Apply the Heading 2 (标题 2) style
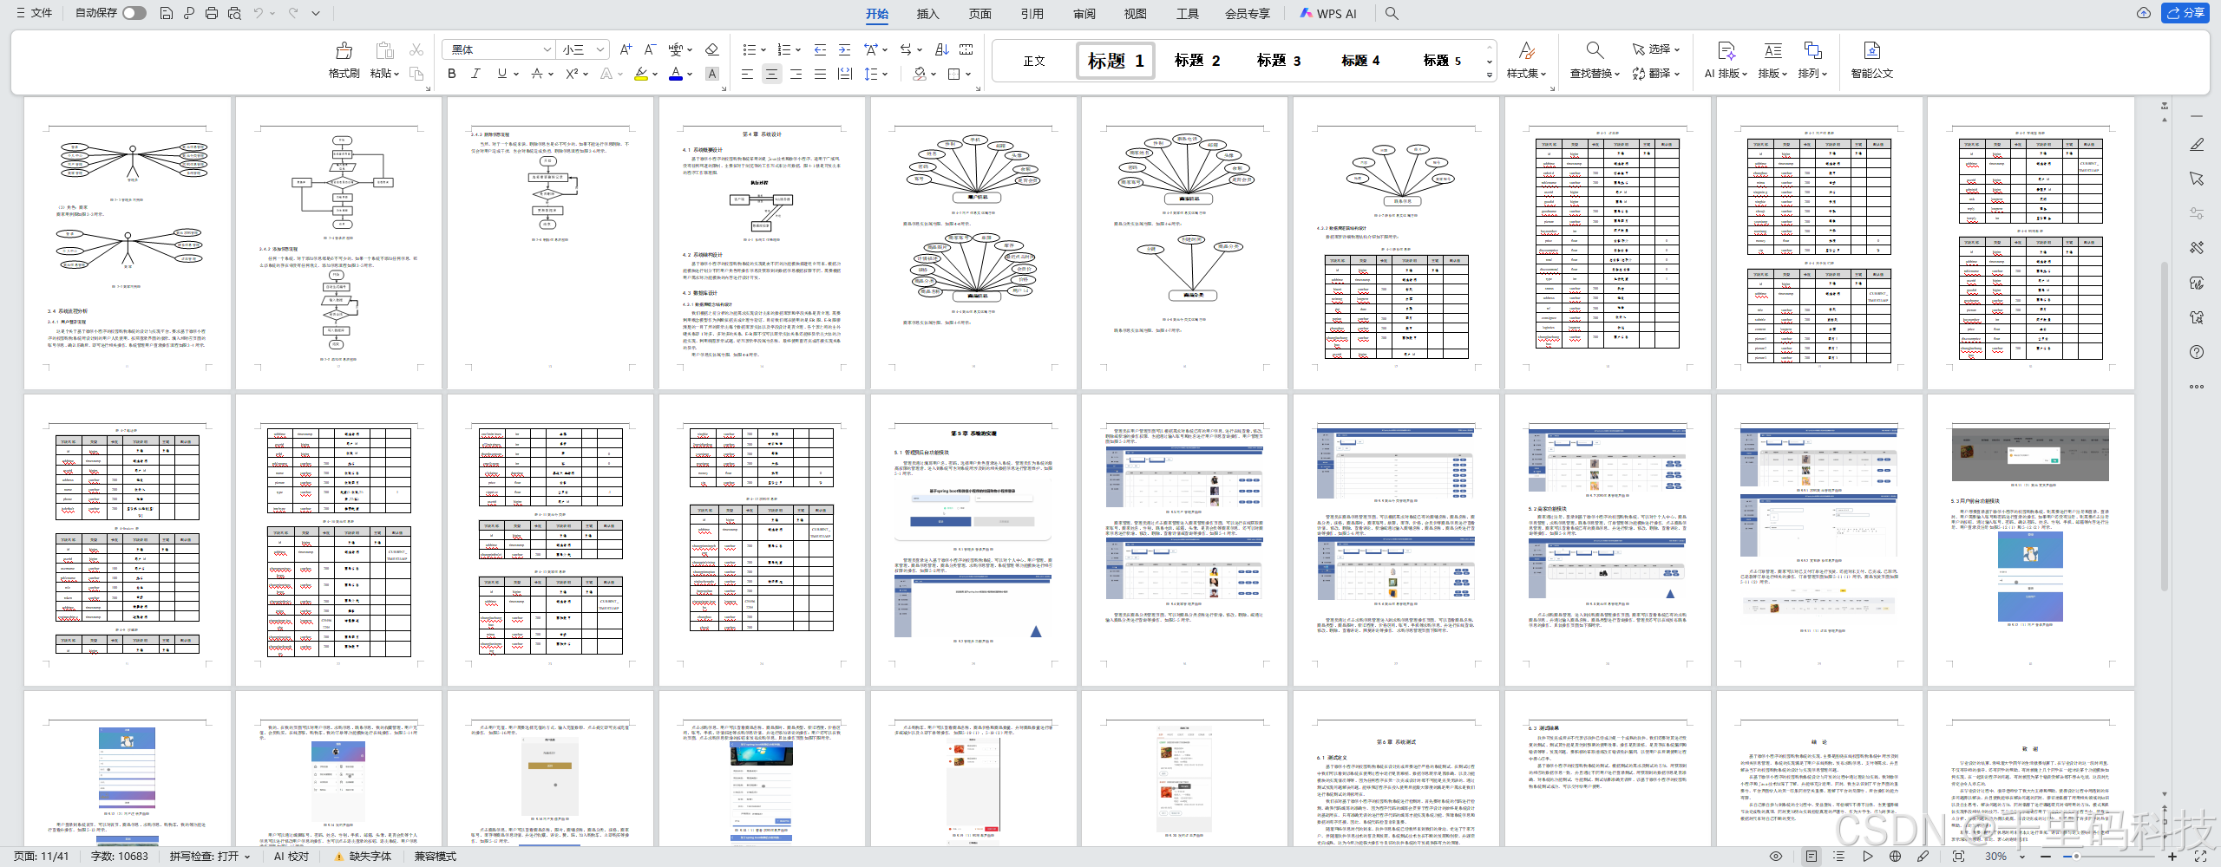 pyautogui.click(x=1197, y=61)
